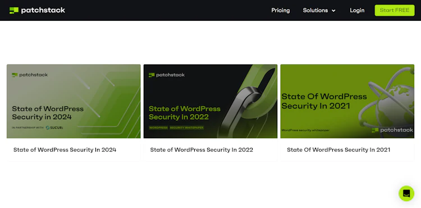Open the 2021 WordPress Security globe thumbnail
The width and height of the screenshot is (421, 208).
click(x=347, y=101)
